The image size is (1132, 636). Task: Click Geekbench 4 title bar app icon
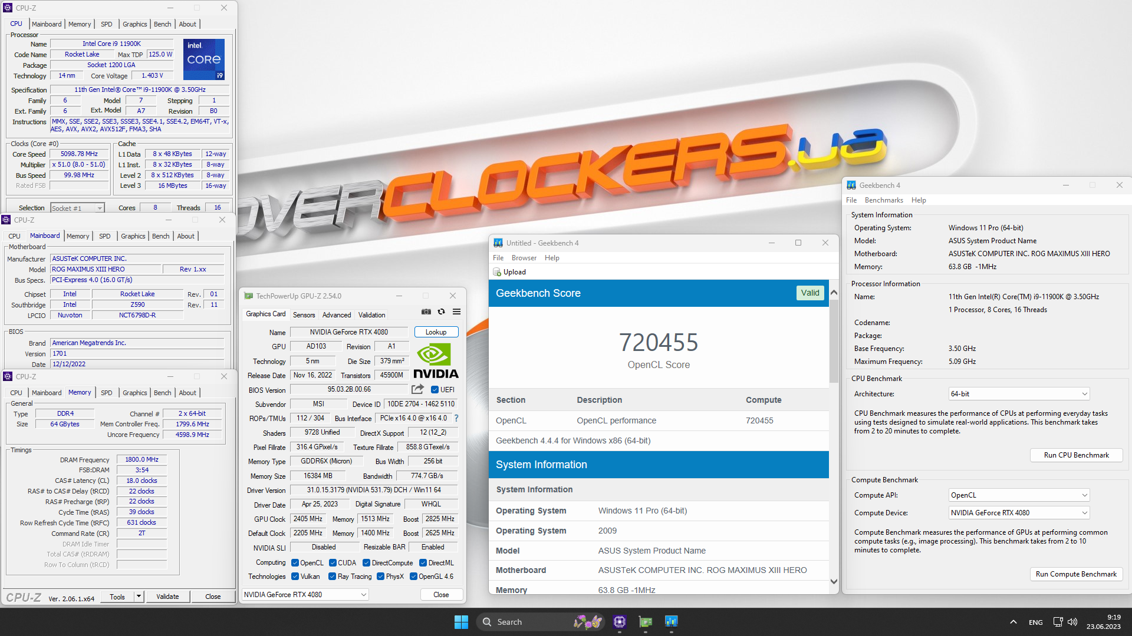tap(851, 185)
